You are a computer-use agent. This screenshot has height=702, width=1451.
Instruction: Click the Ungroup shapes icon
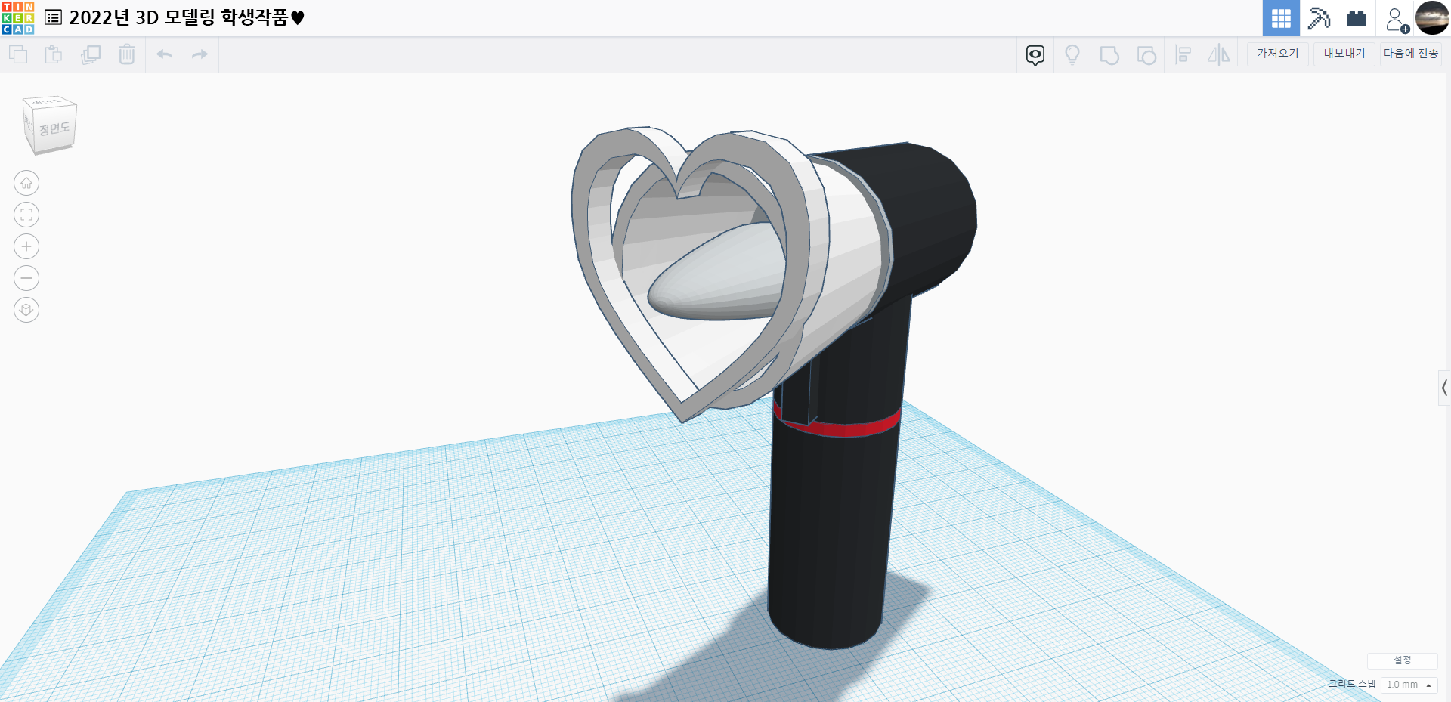click(1146, 55)
